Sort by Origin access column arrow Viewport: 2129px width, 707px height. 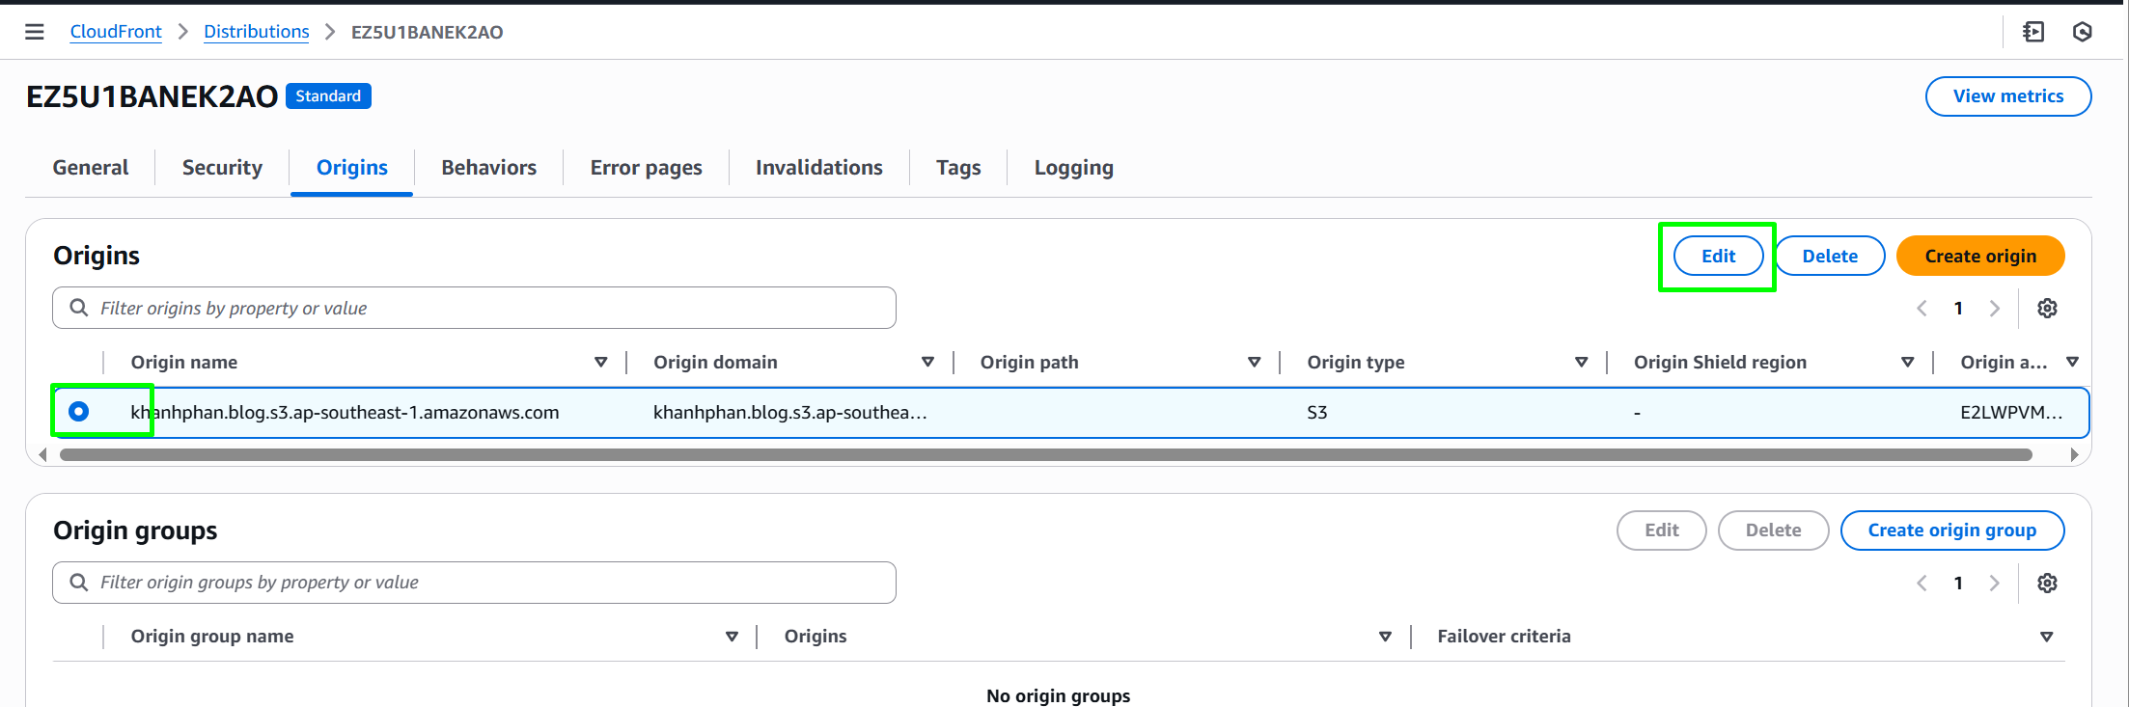coord(2072,363)
